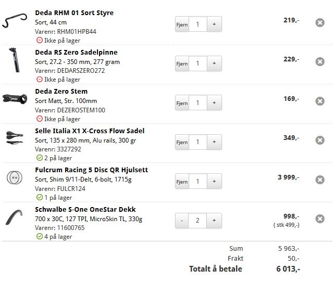Image resolution: width=334 pixels, height=282 pixels.
Task: Decrease Schwalbe S-One tire quantity
Action: tap(182, 221)
